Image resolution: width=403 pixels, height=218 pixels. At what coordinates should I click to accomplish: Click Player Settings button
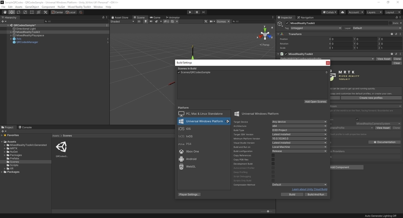(189, 195)
